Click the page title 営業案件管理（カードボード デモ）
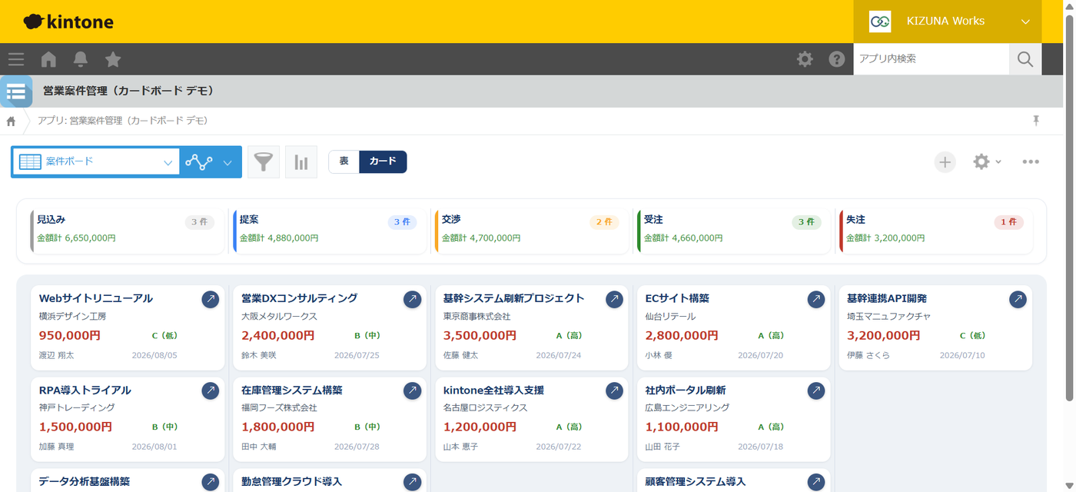This screenshot has width=1076, height=492. tap(128, 91)
